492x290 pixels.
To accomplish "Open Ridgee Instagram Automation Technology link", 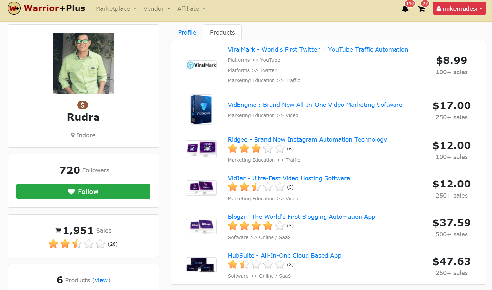I will click(x=307, y=140).
